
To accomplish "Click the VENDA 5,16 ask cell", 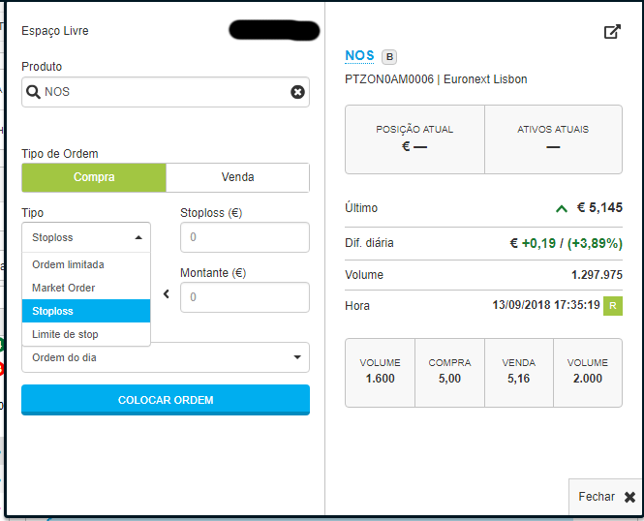I will pyautogui.click(x=519, y=373).
